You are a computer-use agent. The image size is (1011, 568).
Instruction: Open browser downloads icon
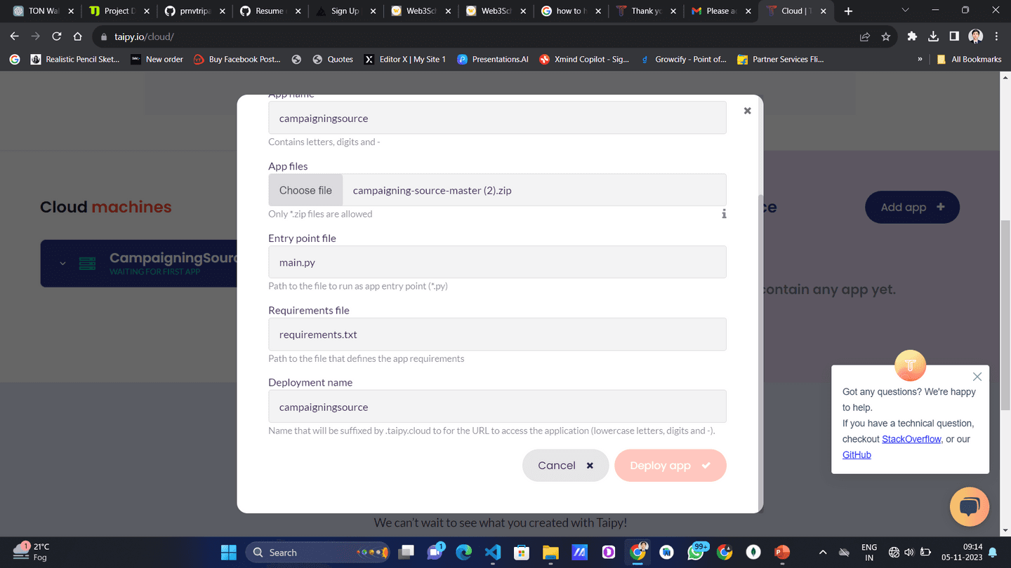click(x=933, y=36)
